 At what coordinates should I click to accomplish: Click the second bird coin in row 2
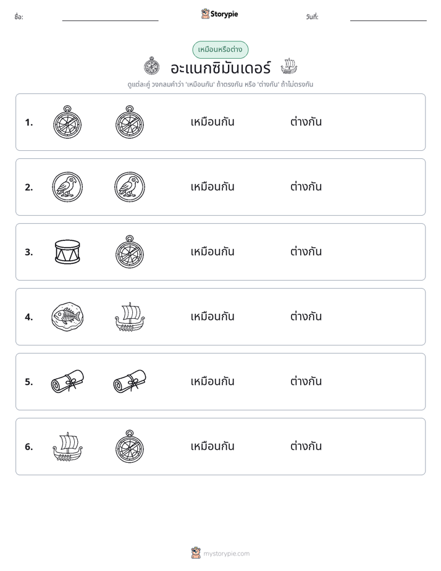coord(130,187)
